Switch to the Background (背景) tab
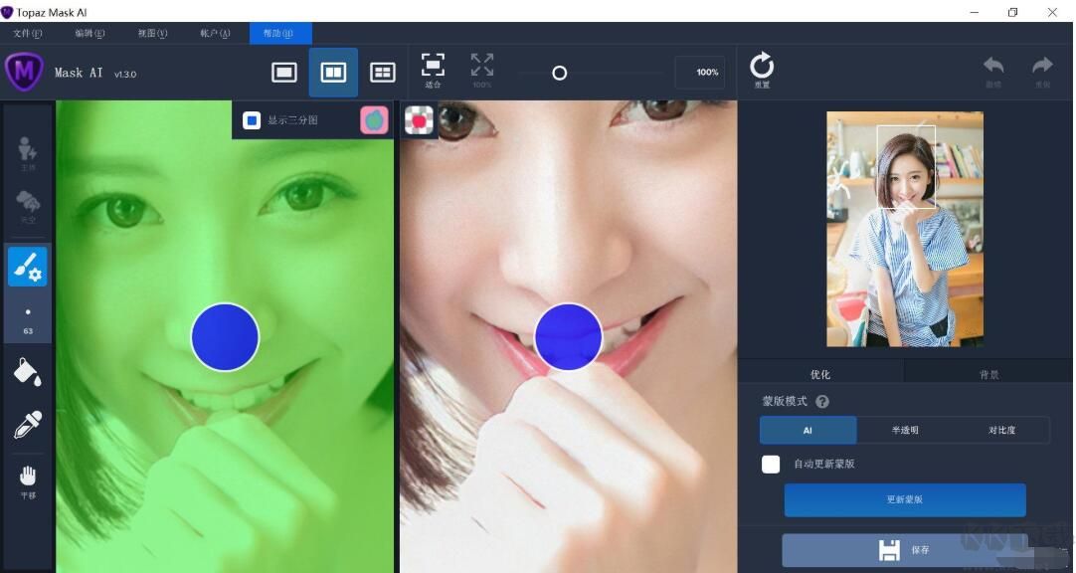1076x573 pixels. [988, 374]
